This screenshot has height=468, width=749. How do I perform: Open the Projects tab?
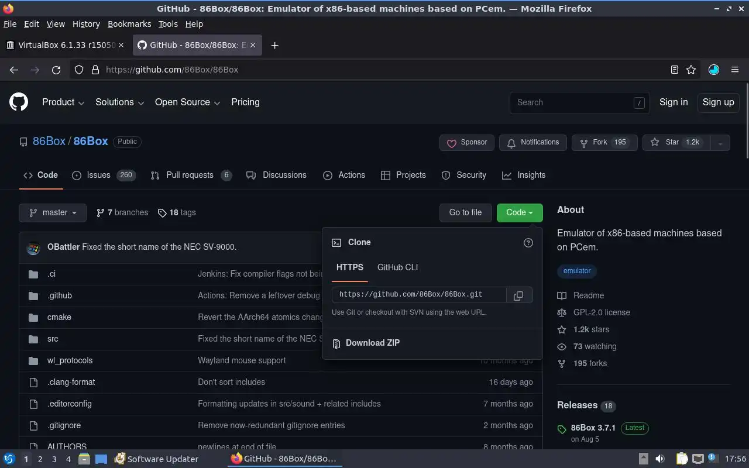click(403, 175)
